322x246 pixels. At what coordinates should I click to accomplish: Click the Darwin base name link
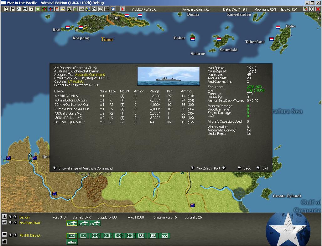[24, 217]
